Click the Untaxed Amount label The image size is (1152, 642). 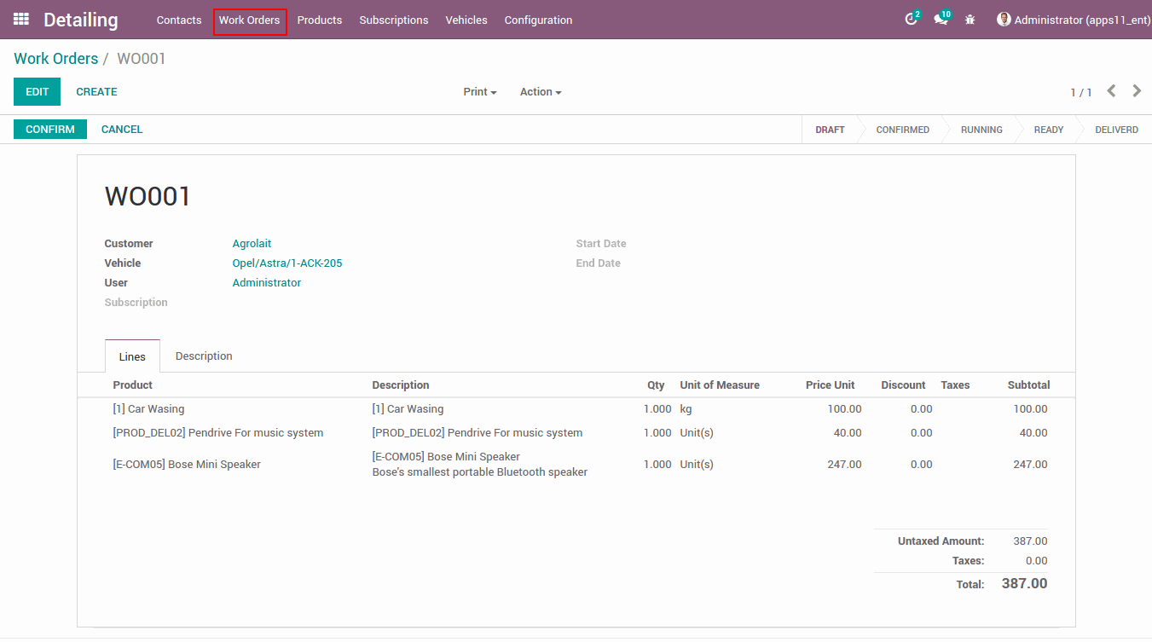pyautogui.click(x=941, y=541)
